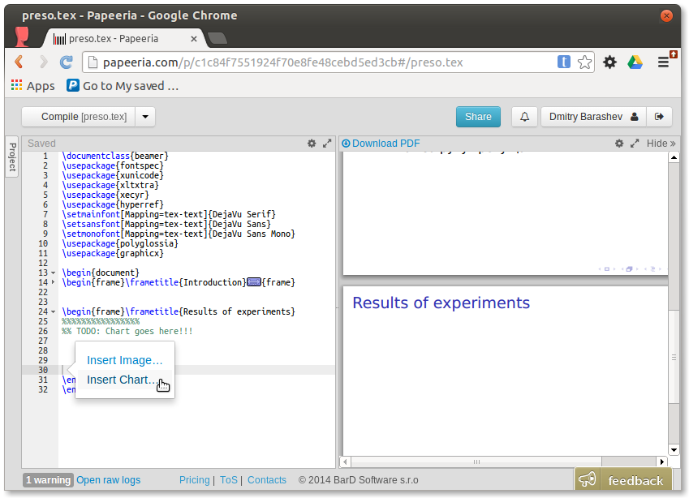Hide the PDF preview pane
Image resolution: width=689 pixels, height=498 pixels.
[x=661, y=144]
